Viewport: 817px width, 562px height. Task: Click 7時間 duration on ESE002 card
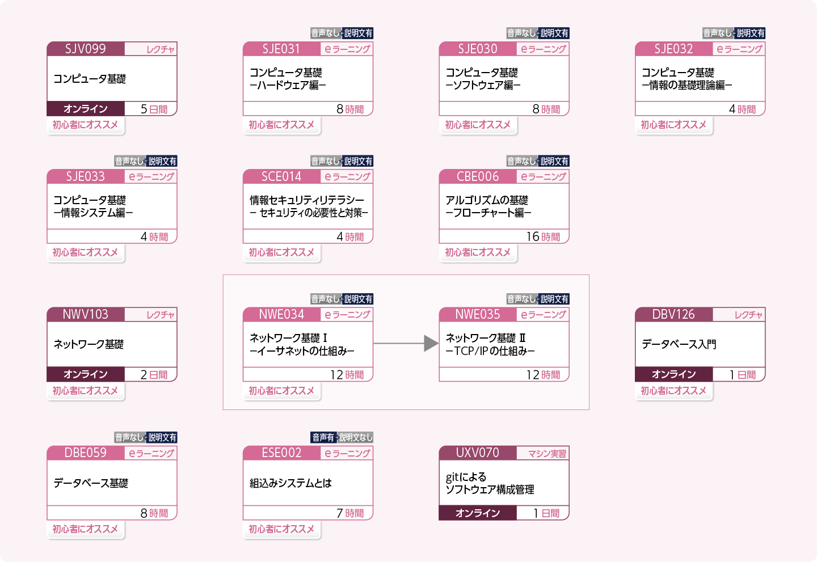(x=350, y=513)
